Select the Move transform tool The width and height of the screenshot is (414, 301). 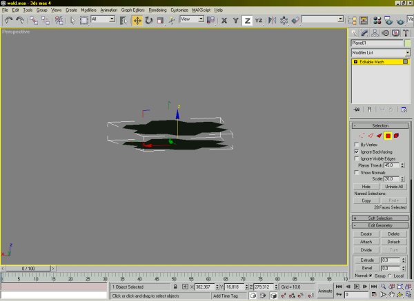coord(137,21)
